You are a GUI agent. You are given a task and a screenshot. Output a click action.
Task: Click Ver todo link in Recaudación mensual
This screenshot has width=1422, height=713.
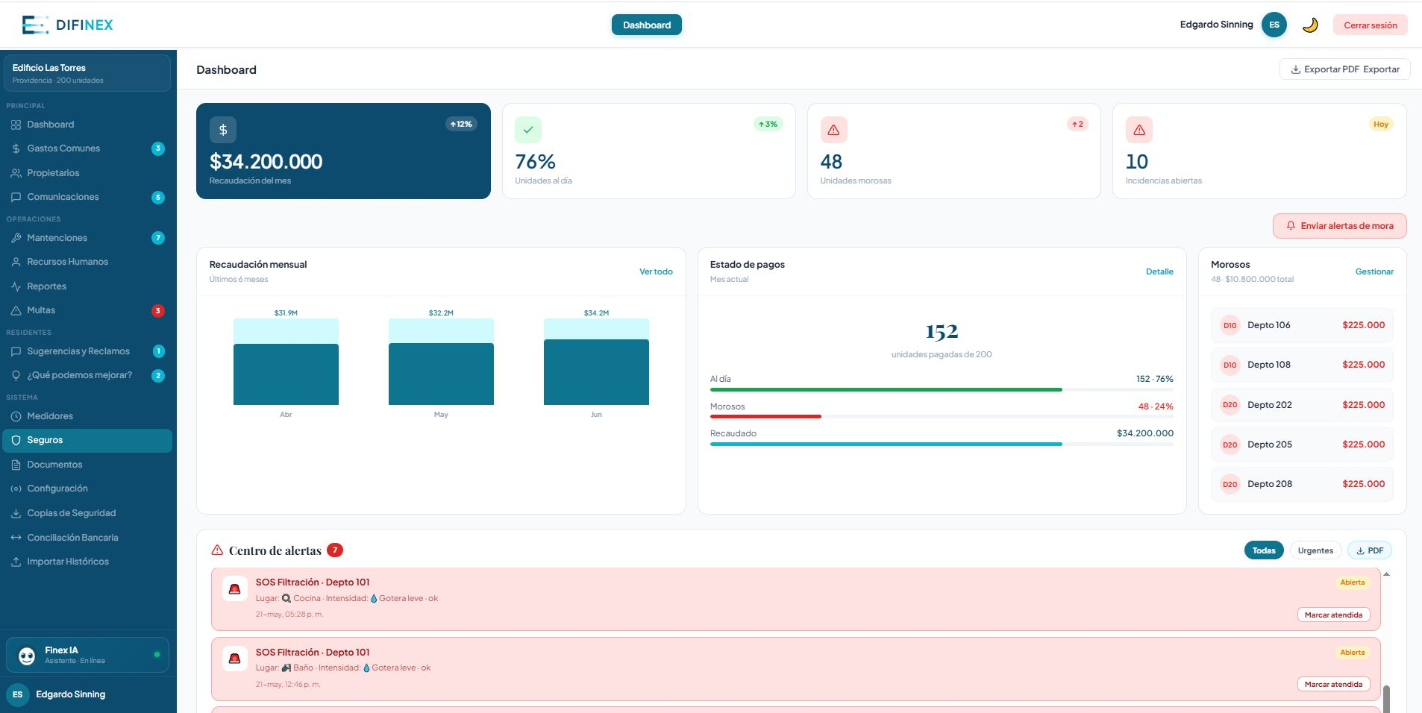656,271
